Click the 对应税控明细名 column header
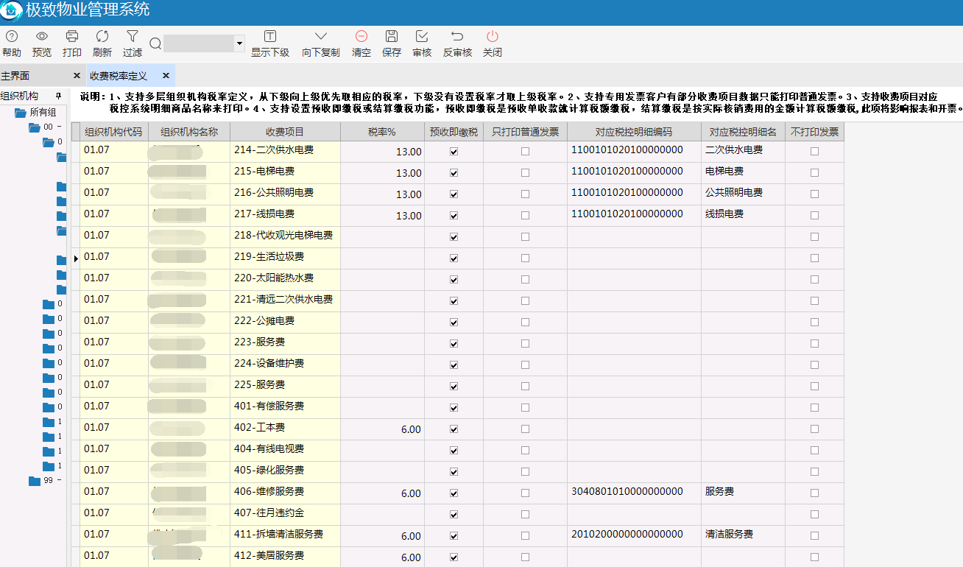Viewport: 963px width, 567px height. (743, 132)
